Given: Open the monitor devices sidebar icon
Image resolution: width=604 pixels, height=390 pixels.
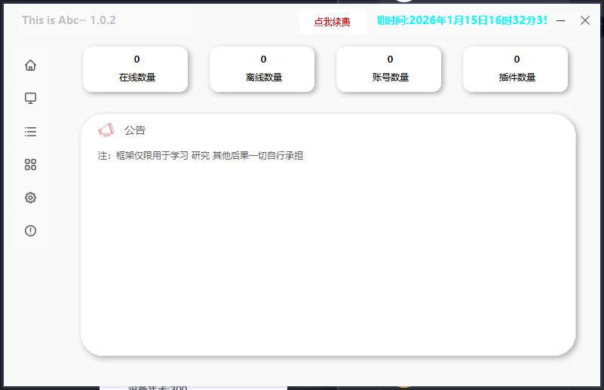Looking at the screenshot, I should pos(30,99).
